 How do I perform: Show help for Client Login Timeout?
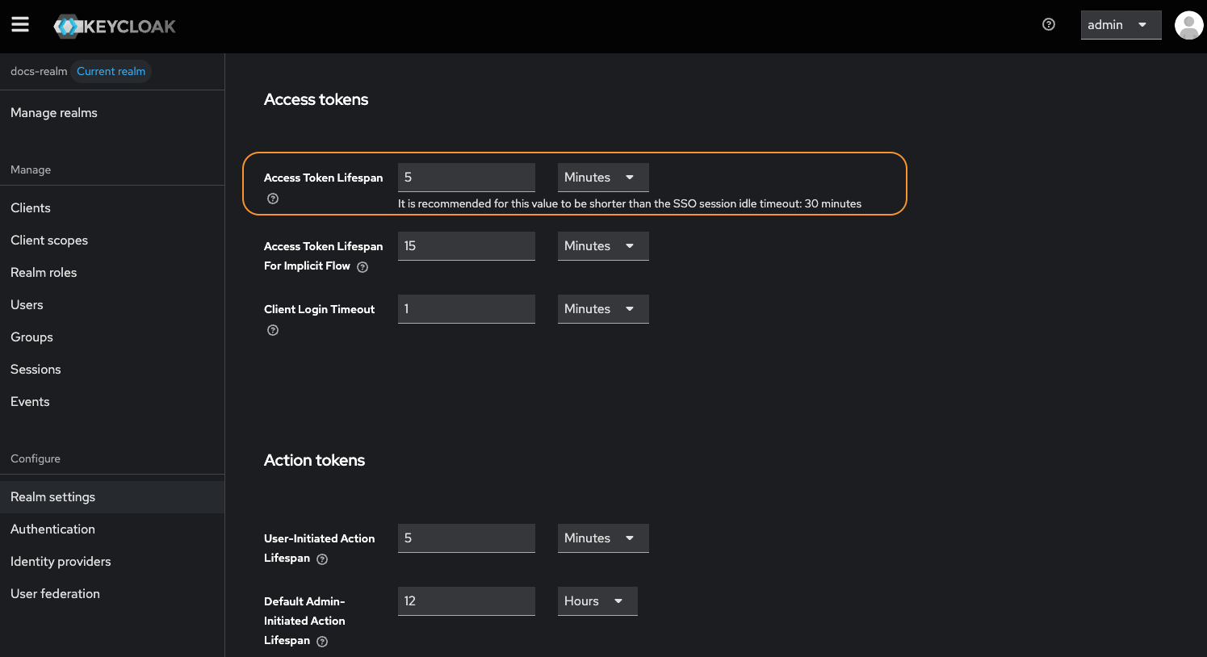(273, 330)
